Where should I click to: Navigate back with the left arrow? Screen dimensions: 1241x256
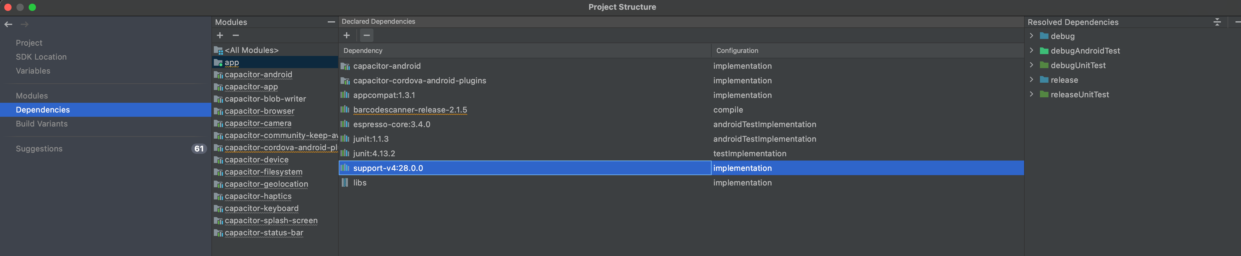pyautogui.click(x=8, y=24)
